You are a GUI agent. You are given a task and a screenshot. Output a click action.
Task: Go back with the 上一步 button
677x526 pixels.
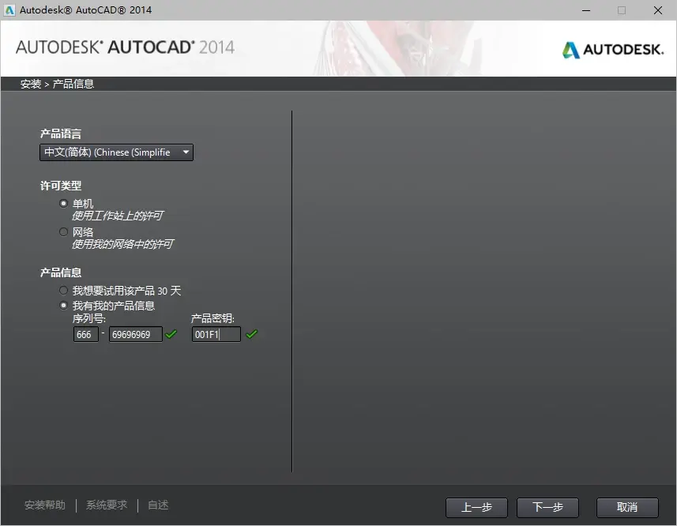point(476,508)
